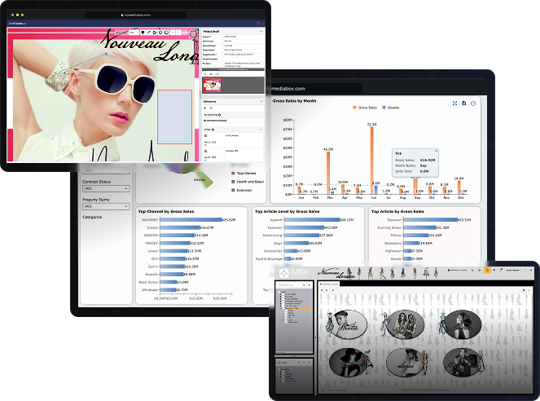Viewport: 540px width, 401px height.
Task: Select the Nouveau Longe tab in portal
Action: tap(328, 284)
